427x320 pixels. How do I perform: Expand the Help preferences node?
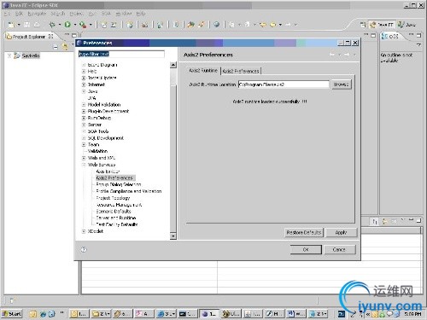tap(84, 71)
